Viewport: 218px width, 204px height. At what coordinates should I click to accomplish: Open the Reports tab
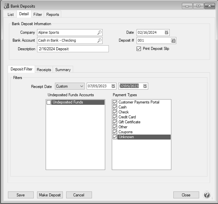coord(53,15)
